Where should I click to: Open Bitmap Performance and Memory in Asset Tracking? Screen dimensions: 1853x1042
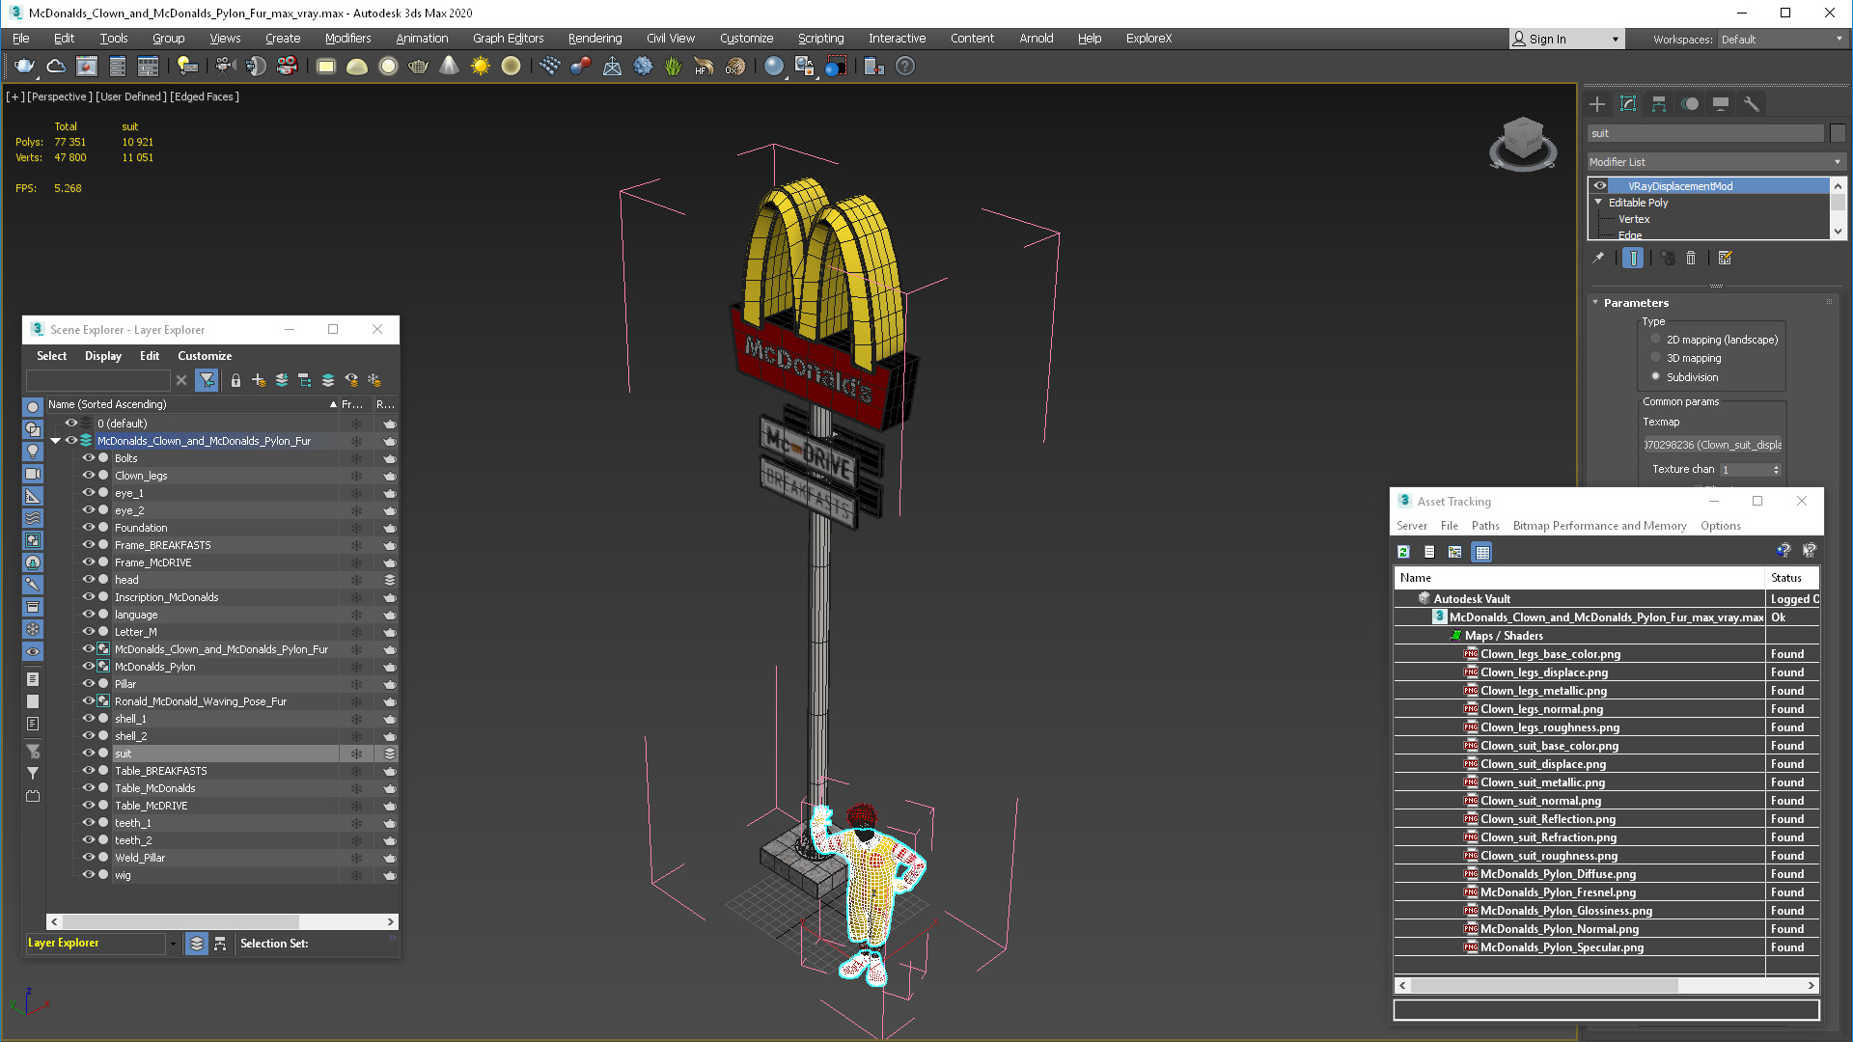1599,526
